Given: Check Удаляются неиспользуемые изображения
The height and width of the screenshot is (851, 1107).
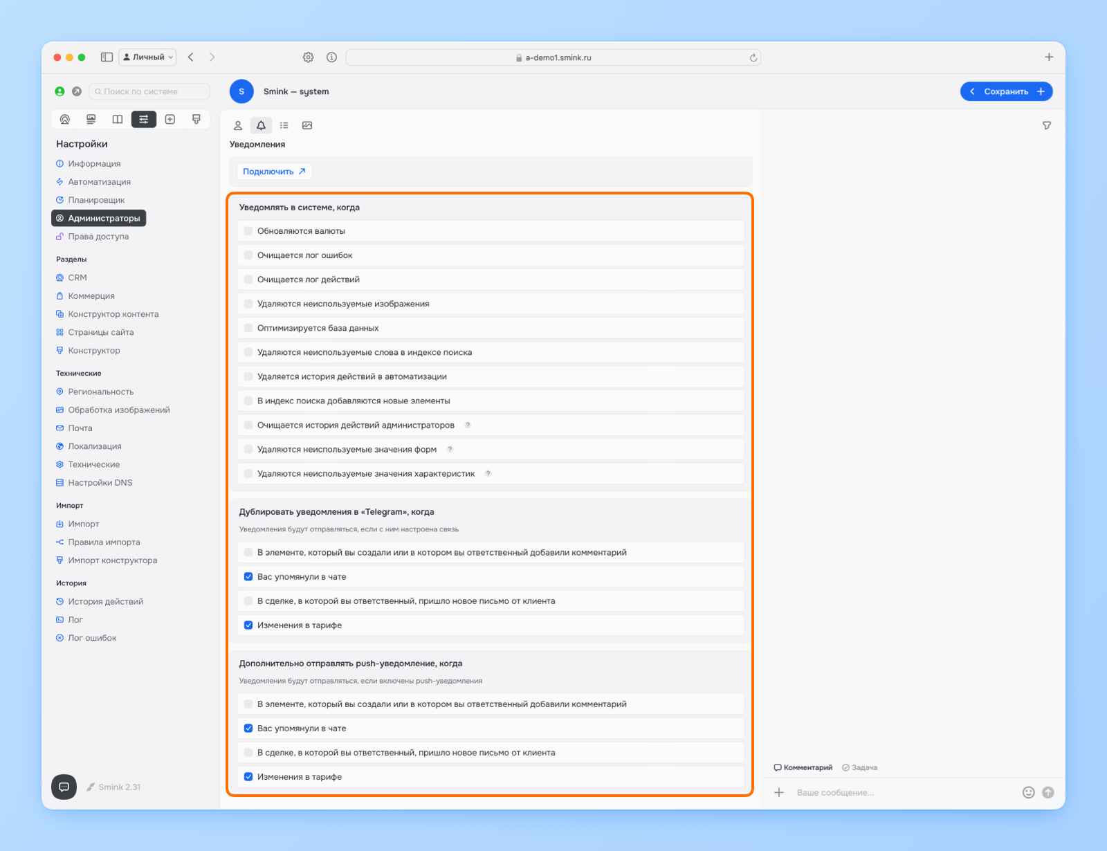Looking at the screenshot, I should [x=248, y=304].
